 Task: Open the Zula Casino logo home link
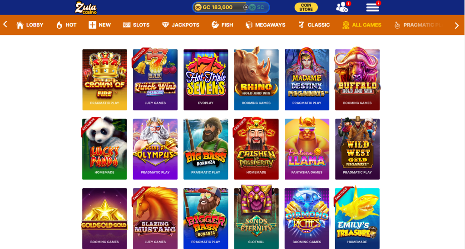click(86, 7)
